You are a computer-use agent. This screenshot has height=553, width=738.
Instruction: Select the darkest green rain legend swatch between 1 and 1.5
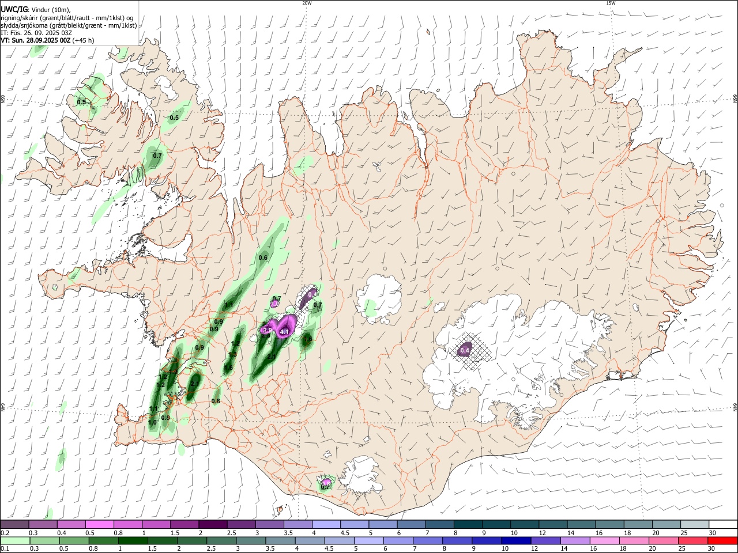(132, 541)
